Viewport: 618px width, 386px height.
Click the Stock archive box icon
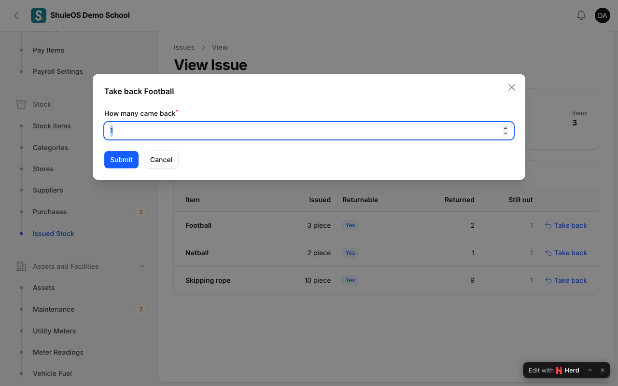click(x=21, y=104)
